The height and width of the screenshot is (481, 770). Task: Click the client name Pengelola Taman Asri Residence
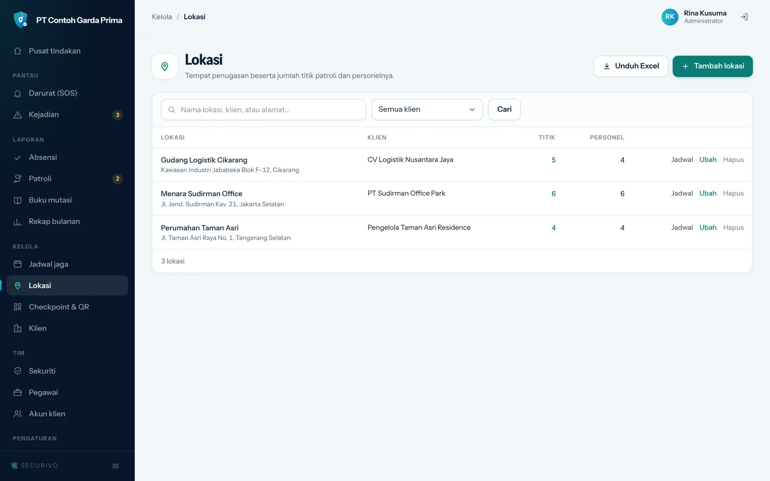[x=419, y=228]
